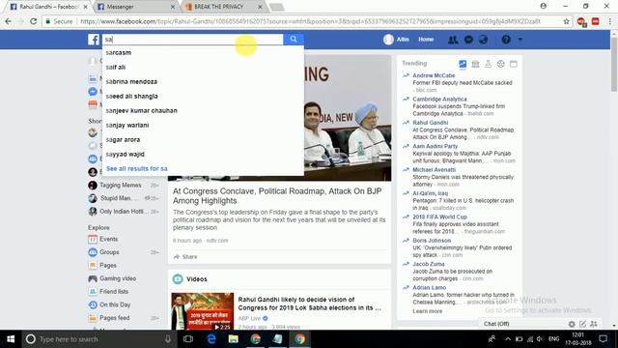Open On this Day in sidebar
The image size is (618, 348).
pos(115,304)
